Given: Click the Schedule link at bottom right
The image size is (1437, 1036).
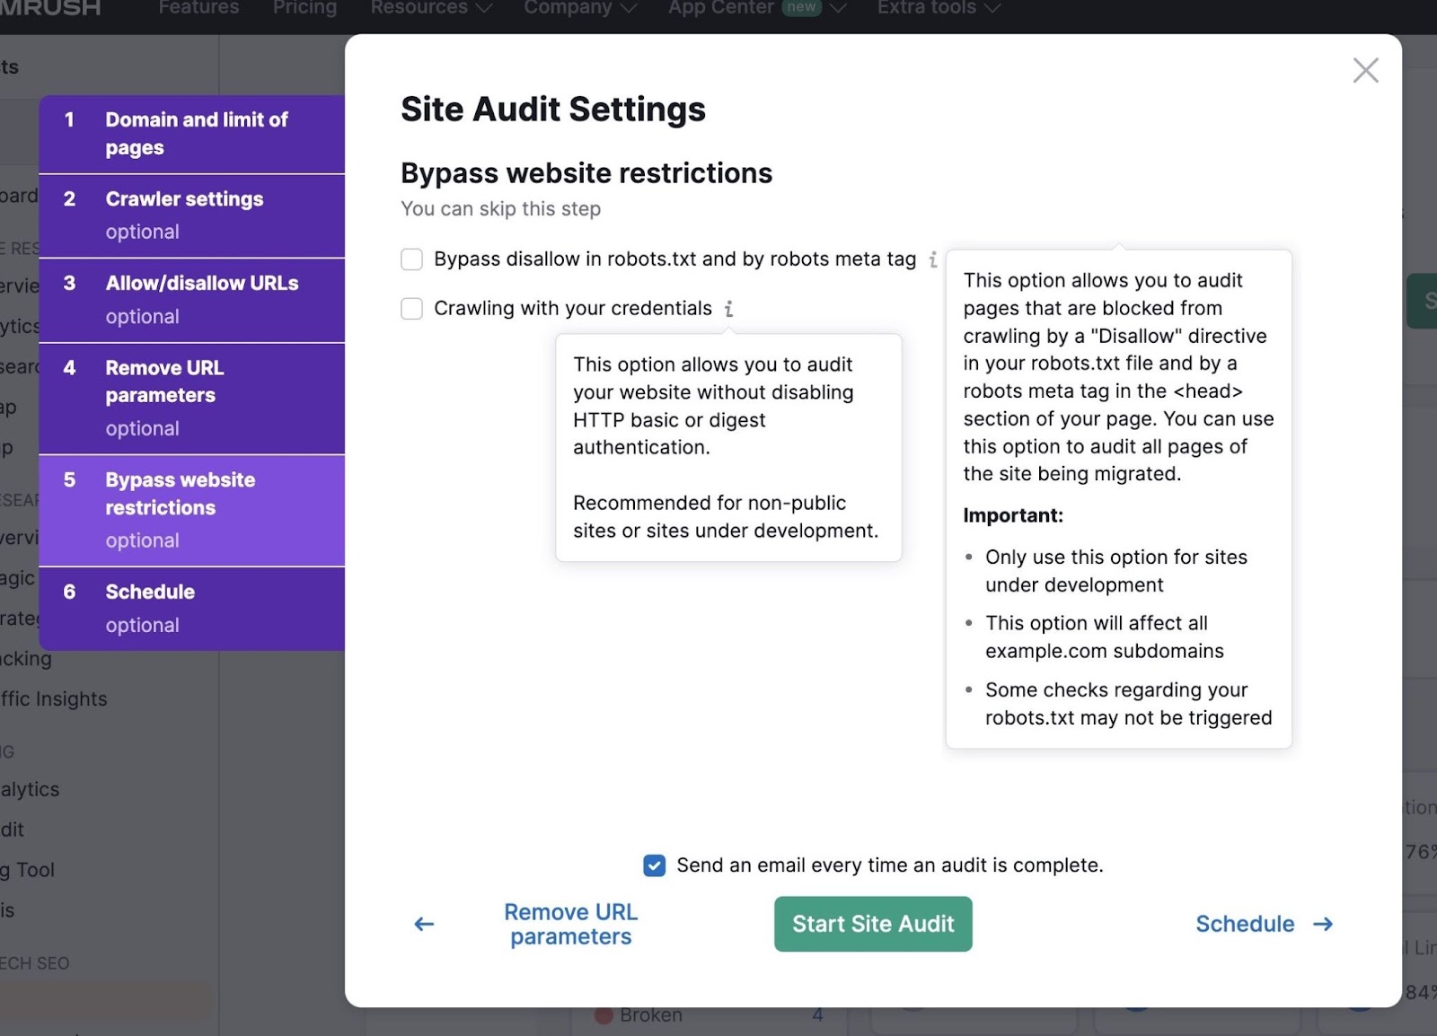Looking at the screenshot, I should [1245, 924].
